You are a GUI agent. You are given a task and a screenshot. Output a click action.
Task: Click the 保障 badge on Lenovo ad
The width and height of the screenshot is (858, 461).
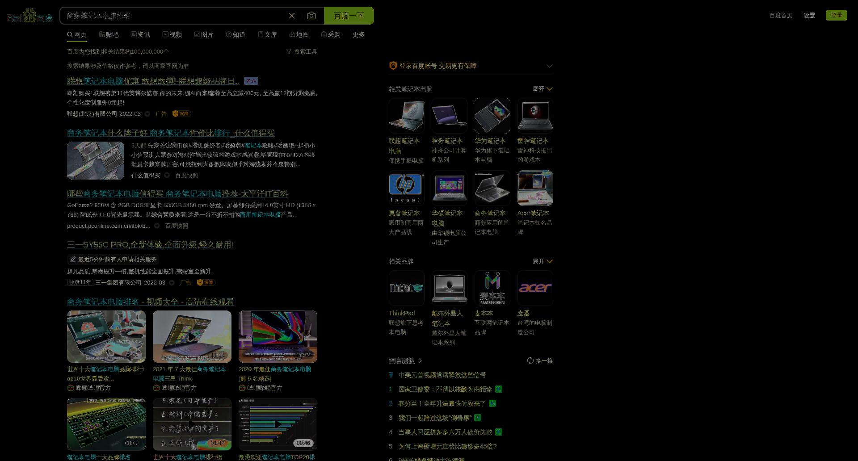[x=181, y=114]
